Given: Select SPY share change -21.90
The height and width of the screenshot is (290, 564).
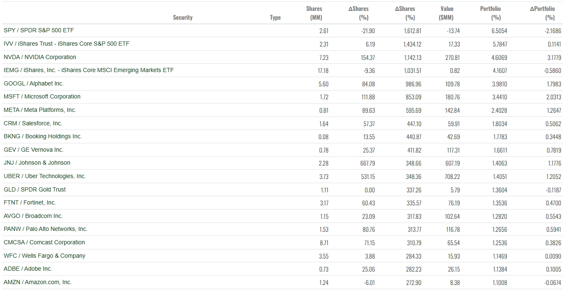Looking at the screenshot, I should coord(368,31).
